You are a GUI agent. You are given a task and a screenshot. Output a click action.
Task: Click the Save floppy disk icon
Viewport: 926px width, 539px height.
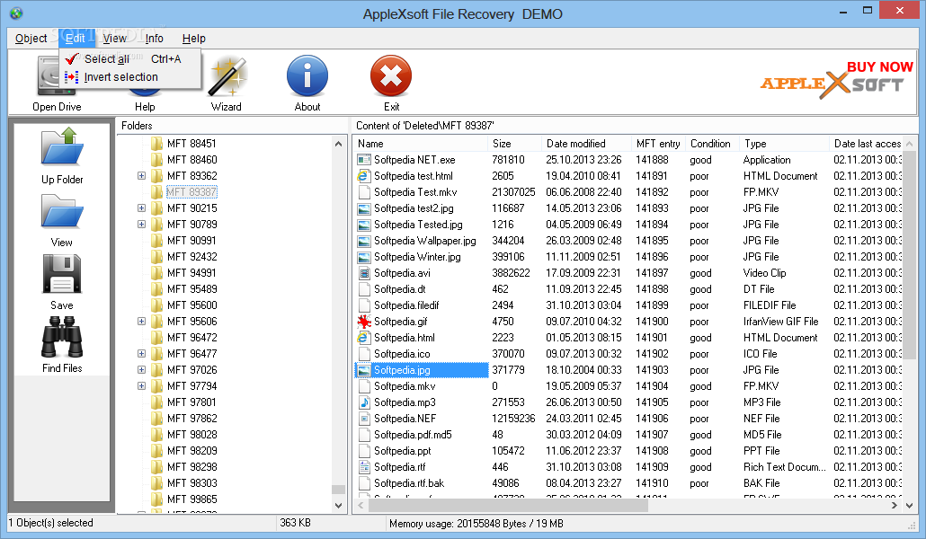point(62,274)
